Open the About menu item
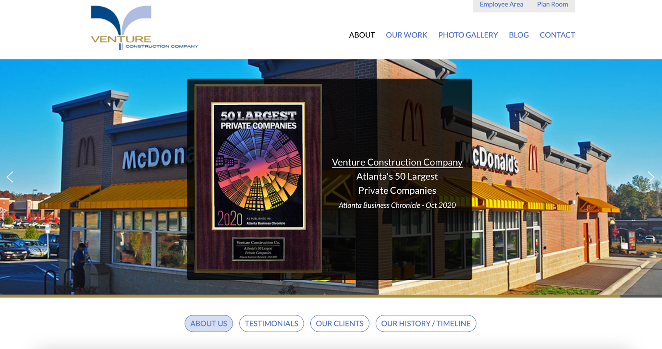The image size is (662, 349). (362, 35)
